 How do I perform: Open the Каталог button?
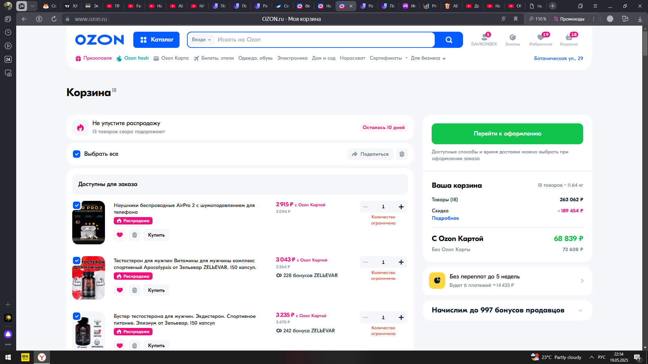click(156, 40)
